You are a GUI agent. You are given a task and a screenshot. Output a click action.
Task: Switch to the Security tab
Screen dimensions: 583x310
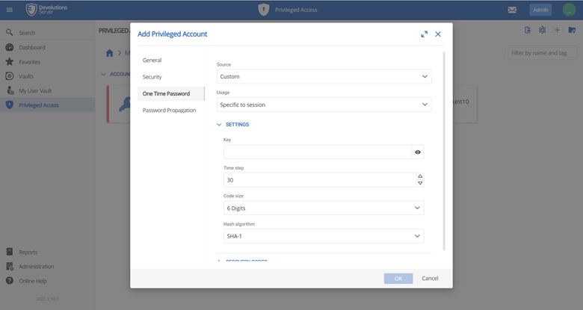152,77
